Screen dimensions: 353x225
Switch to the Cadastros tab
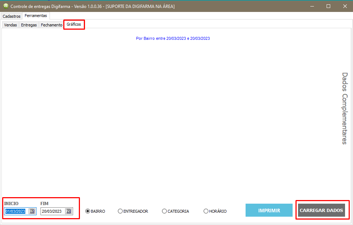[x=12, y=16]
